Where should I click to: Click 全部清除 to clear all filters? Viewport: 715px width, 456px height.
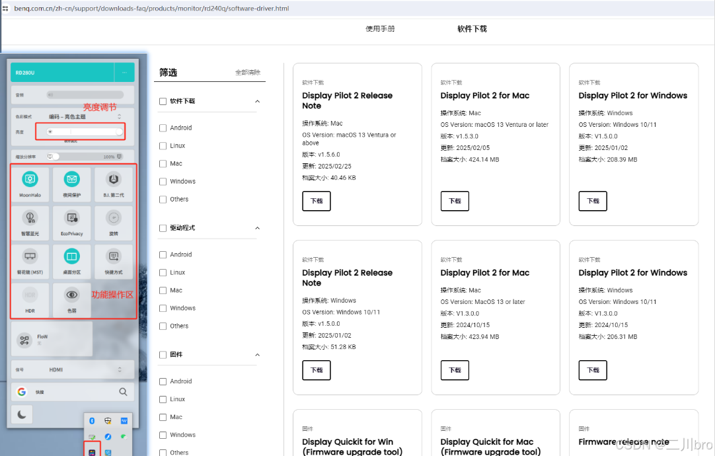pyautogui.click(x=248, y=73)
